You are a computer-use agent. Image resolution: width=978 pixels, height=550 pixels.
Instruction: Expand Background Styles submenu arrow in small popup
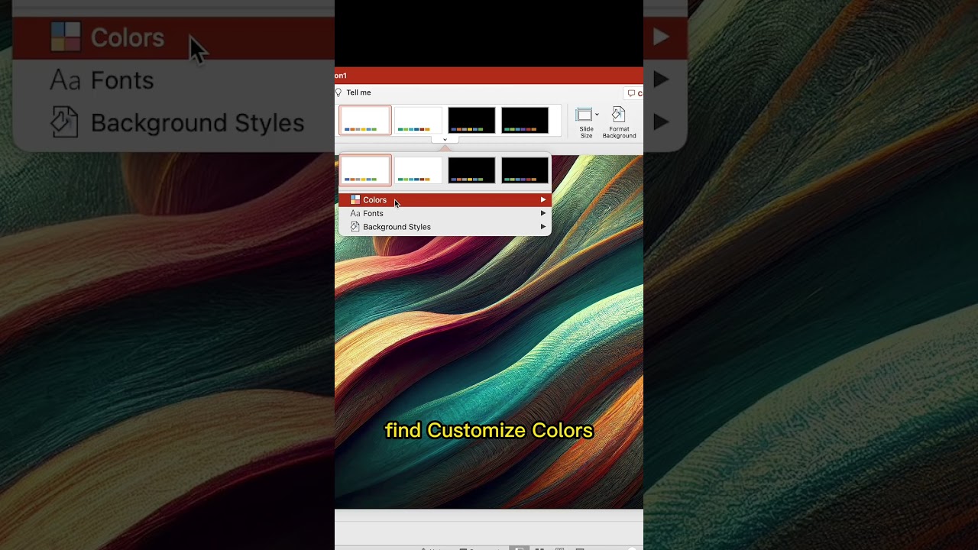[543, 227]
